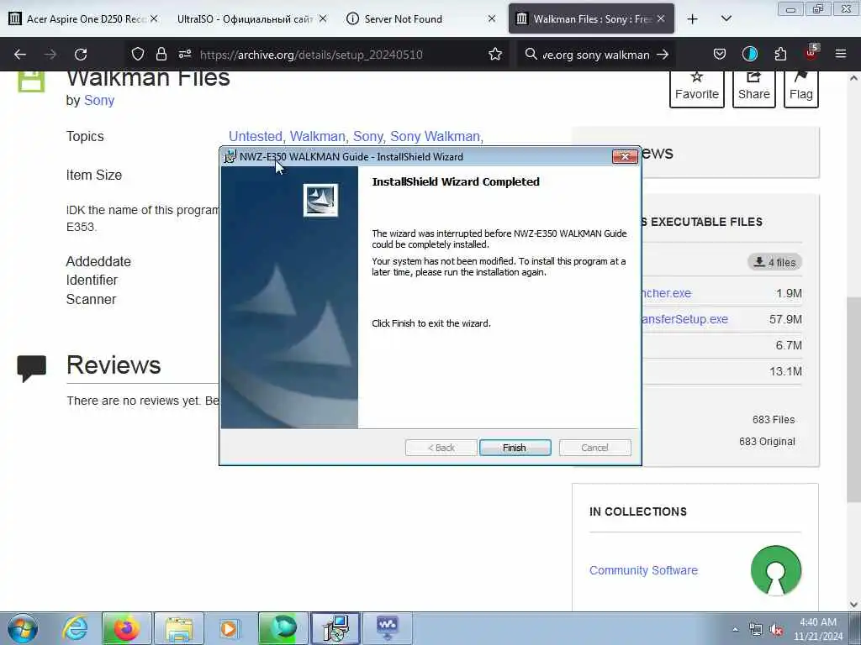Go back with the browser back arrow
Screen dimensions: 861x645
point(20,55)
